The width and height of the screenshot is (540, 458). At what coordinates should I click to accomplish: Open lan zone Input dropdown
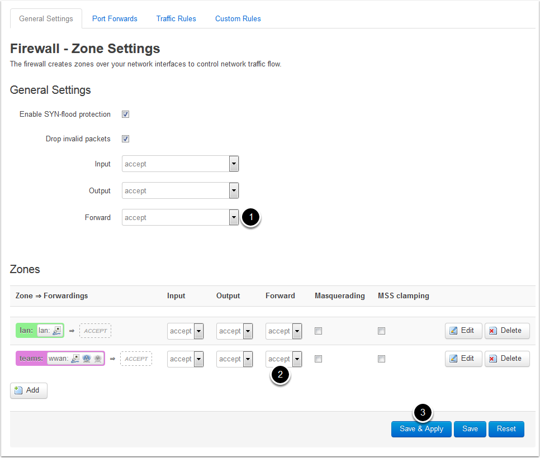point(185,331)
